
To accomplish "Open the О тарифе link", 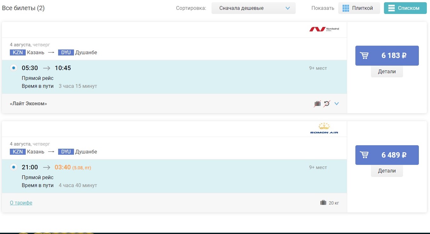I will (x=21, y=203).
